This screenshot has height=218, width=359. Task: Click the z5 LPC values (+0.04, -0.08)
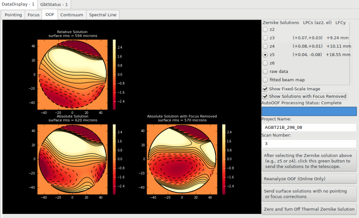(x=307, y=55)
